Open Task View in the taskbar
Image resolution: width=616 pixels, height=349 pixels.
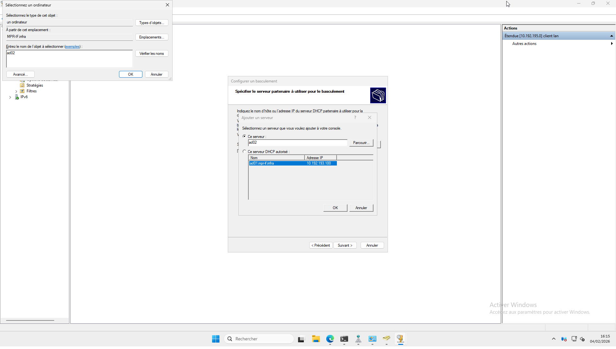pos(301,339)
